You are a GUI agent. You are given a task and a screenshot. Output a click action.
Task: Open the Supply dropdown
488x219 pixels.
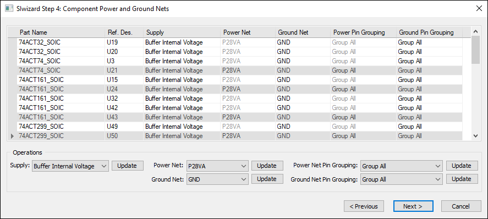coord(70,166)
